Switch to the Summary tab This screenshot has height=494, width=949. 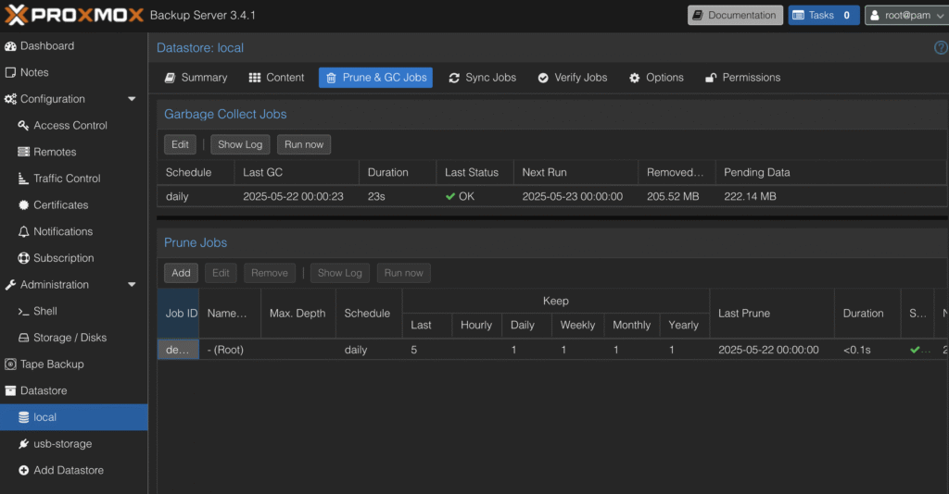point(196,78)
